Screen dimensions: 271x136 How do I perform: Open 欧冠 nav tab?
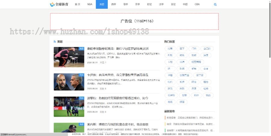[x=149, y=4]
